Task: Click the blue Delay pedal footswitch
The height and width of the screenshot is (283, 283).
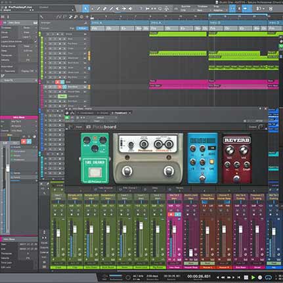Action: (202, 178)
